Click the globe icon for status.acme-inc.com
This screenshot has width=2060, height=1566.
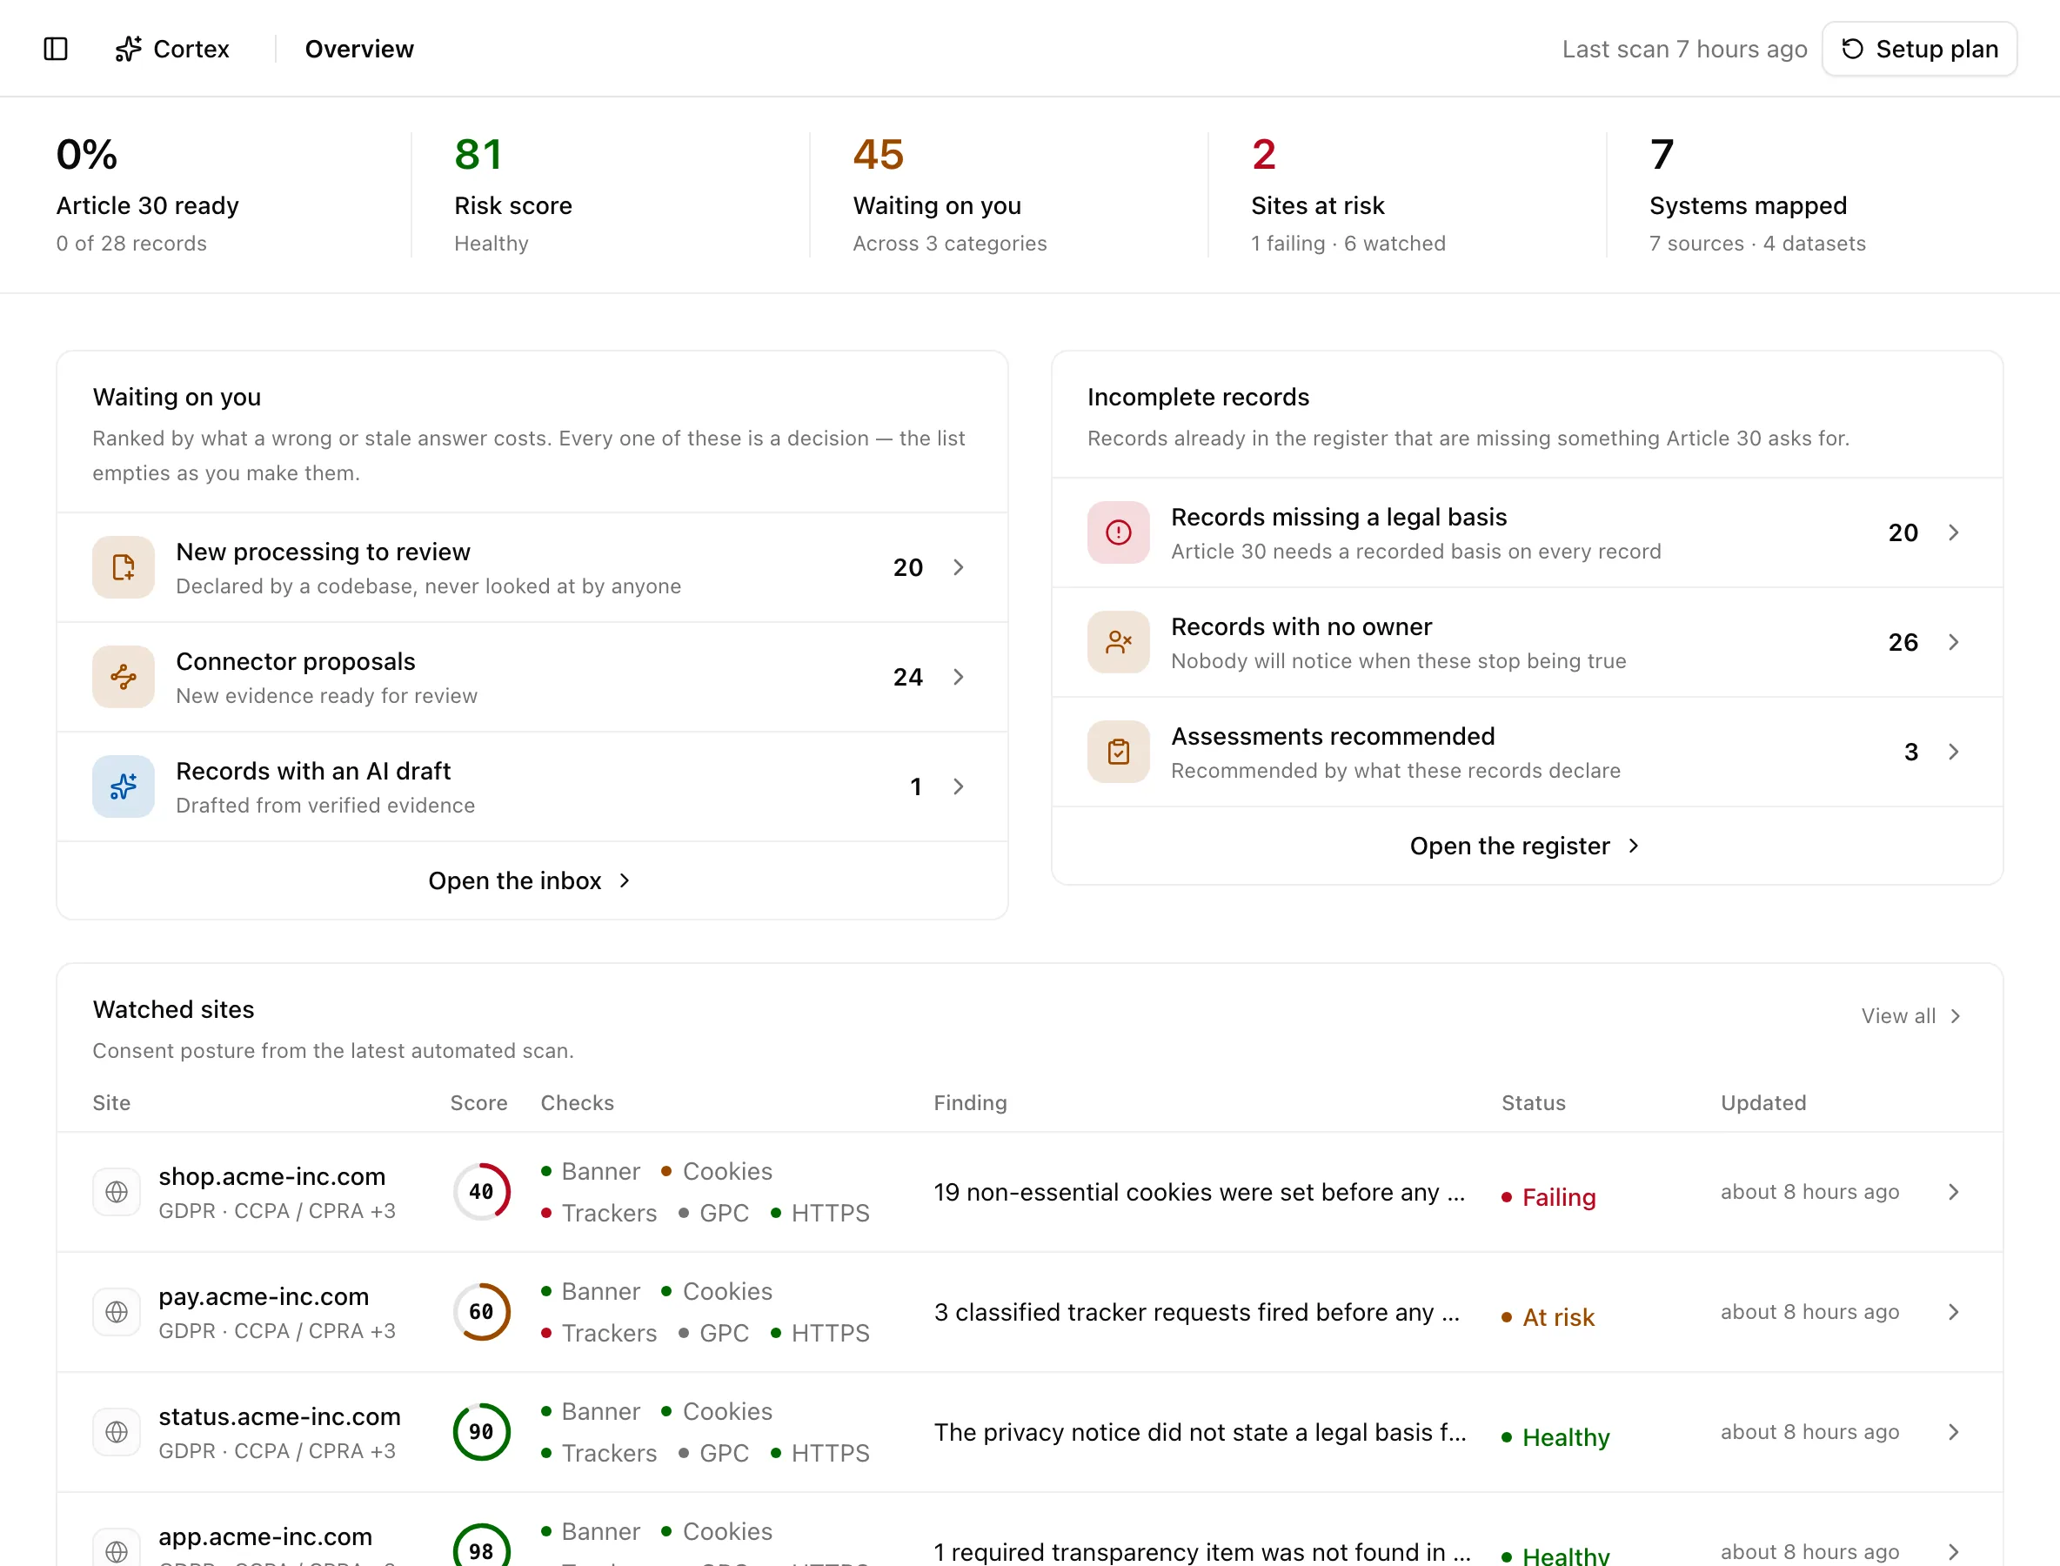click(117, 1432)
